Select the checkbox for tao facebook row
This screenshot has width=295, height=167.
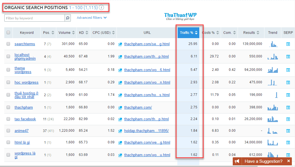(x=8, y=119)
